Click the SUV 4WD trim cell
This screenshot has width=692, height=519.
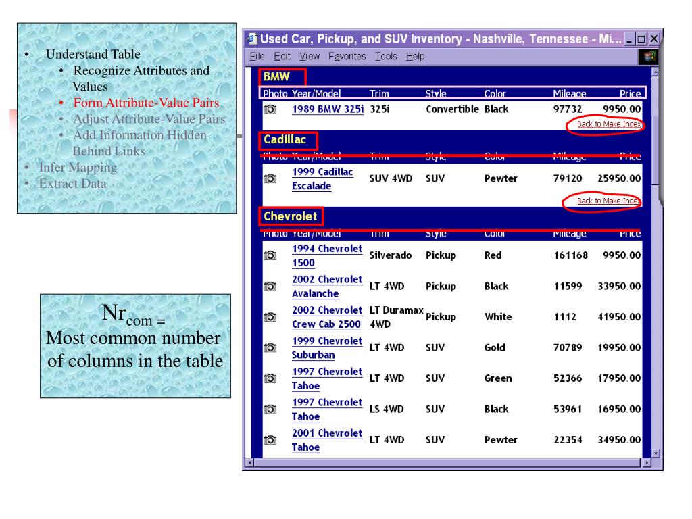tap(391, 178)
